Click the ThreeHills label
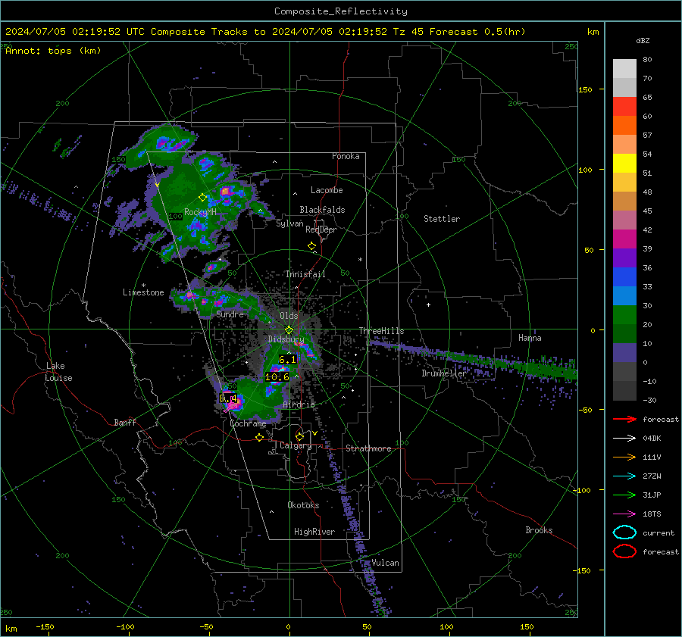This screenshot has width=682, height=637. tap(381, 331)
